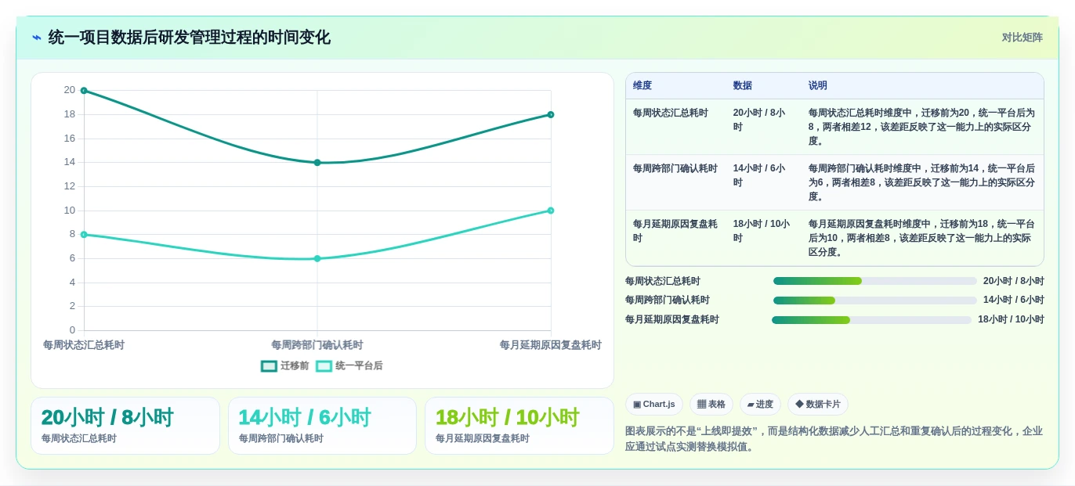Click x-axis label 每周跨部门确认耗时
This screenshot has height=486, width=1075.
pos(317,345)
